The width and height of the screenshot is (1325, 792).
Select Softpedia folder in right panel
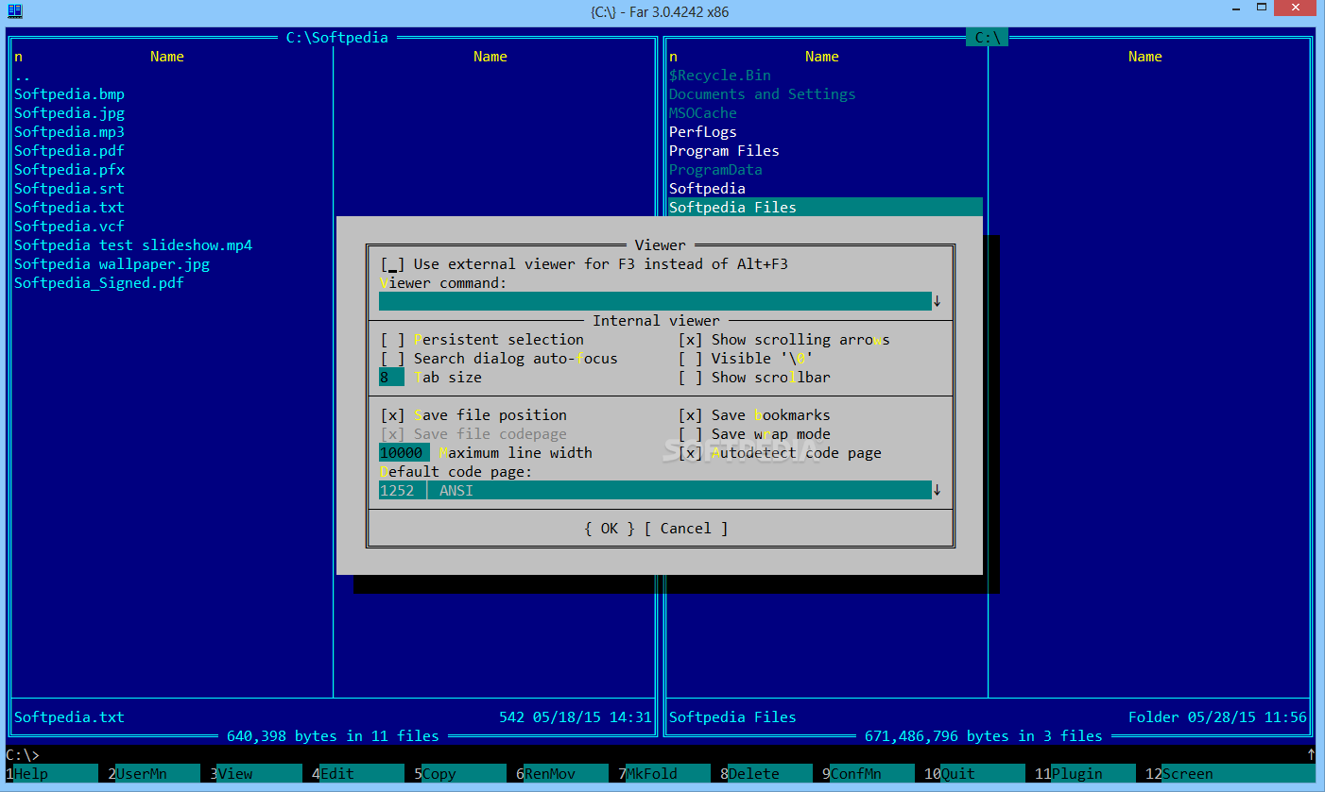707,189
